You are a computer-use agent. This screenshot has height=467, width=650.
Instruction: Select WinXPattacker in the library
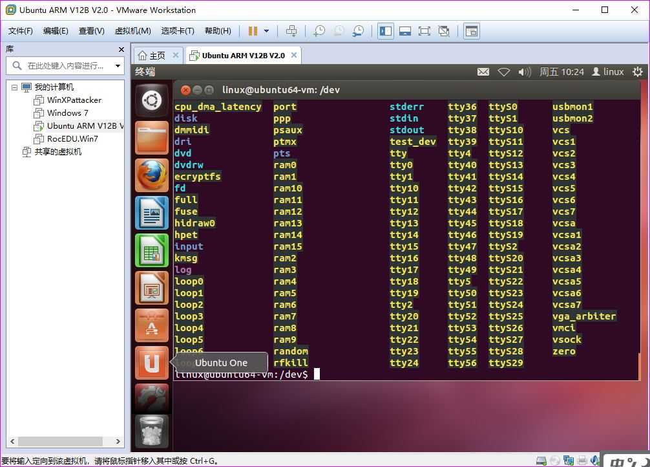pyautogui.click(x=74, y=100)
